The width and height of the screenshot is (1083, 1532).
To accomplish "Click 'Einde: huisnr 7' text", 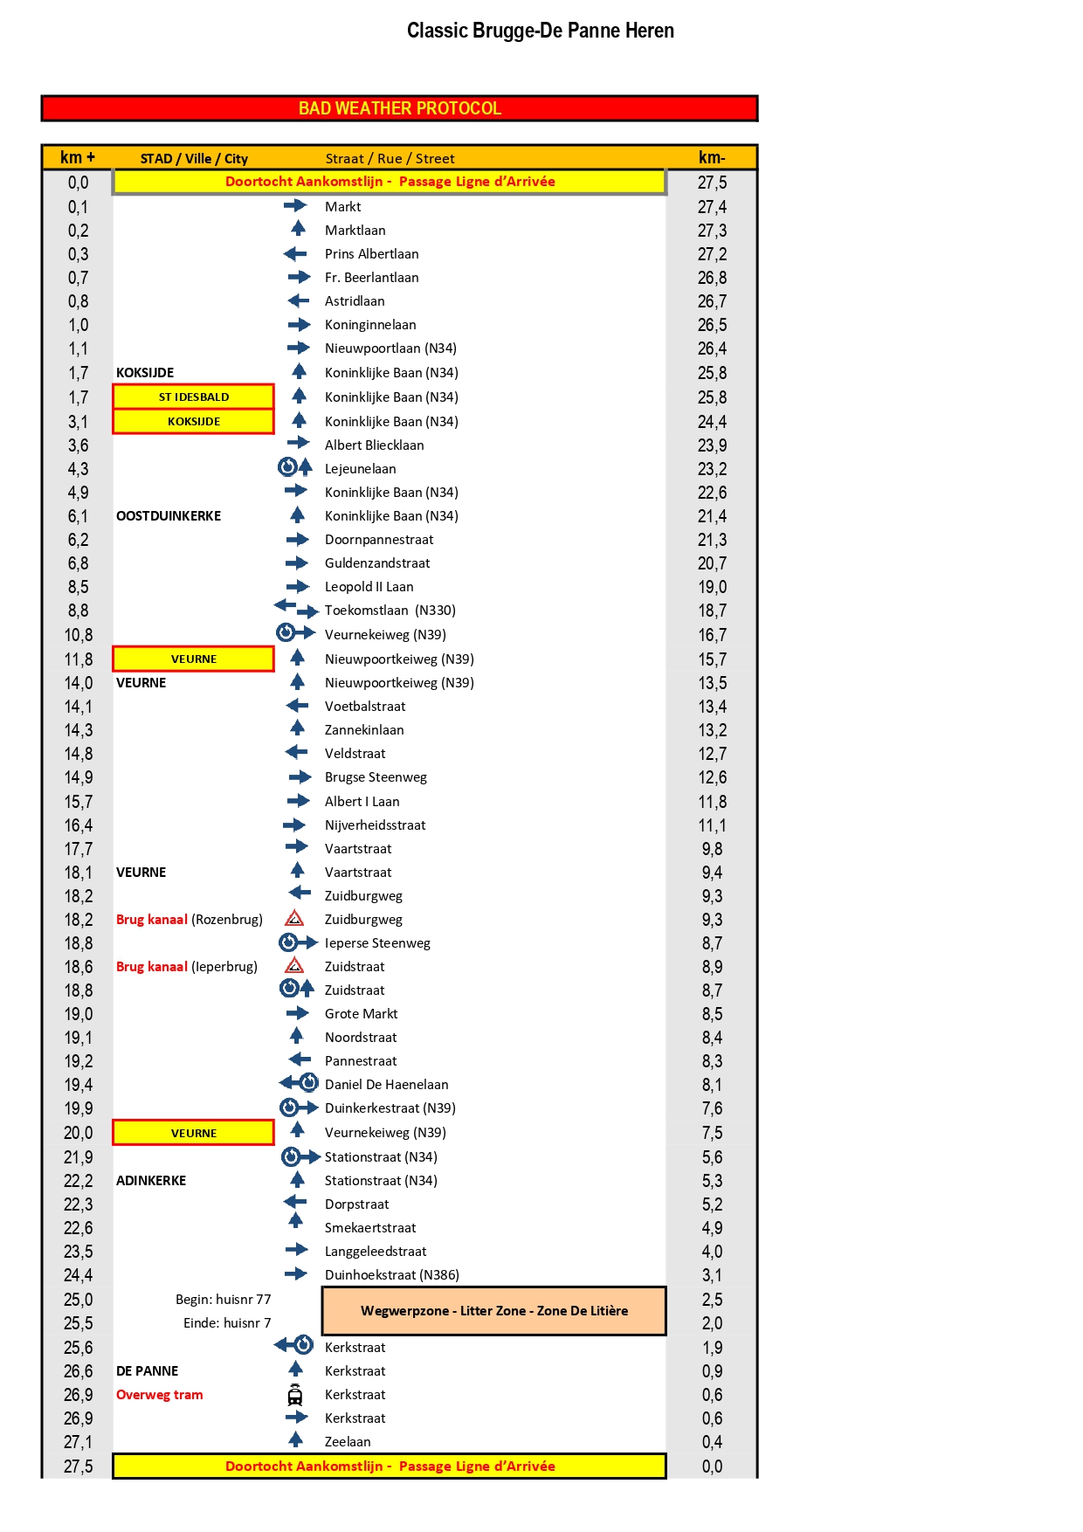I will coord(227,1323).
